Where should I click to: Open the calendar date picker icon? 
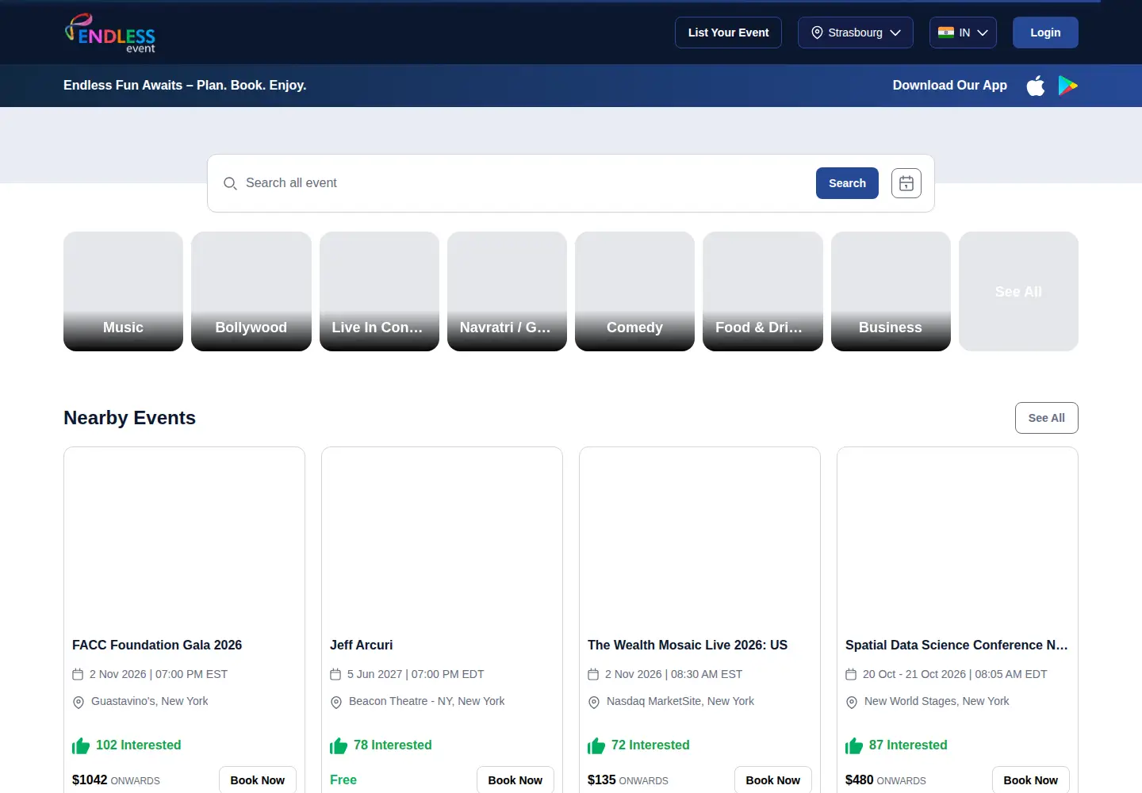tap(906, 183)
